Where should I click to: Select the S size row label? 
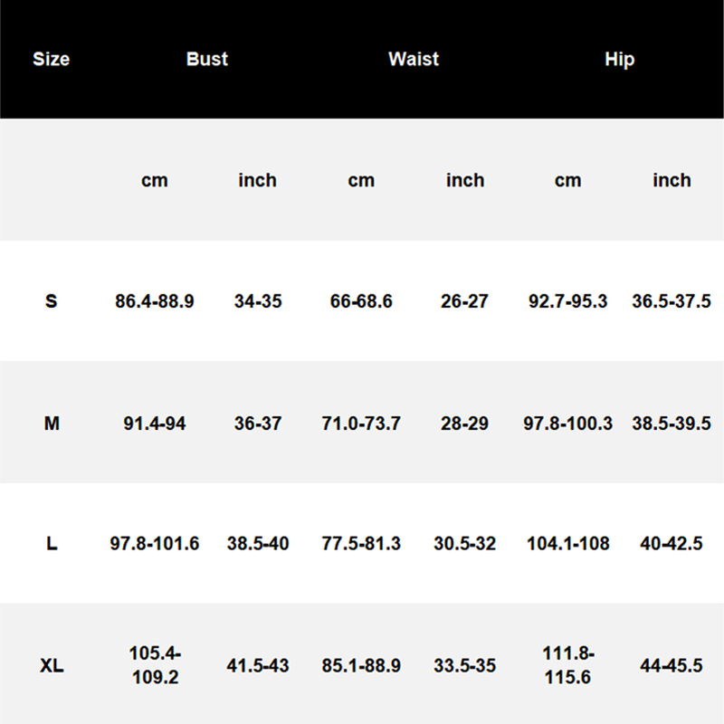tap(51, 301)
